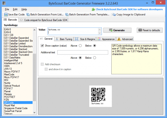Click the Save Bar Code floppy icon
Viewport: 167px width, 118px height.
click(x=6, y=14)
